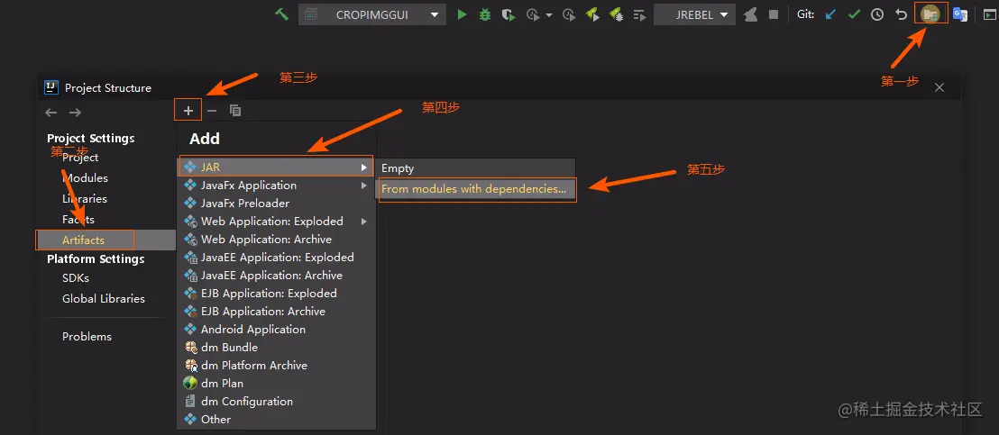Show Git history via the clock icon
Image resolution: width=999 pixels, height=435 pixels.
(877, 14)
